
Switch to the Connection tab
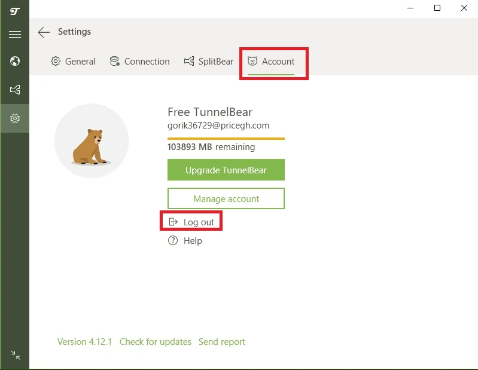[139, 62]
